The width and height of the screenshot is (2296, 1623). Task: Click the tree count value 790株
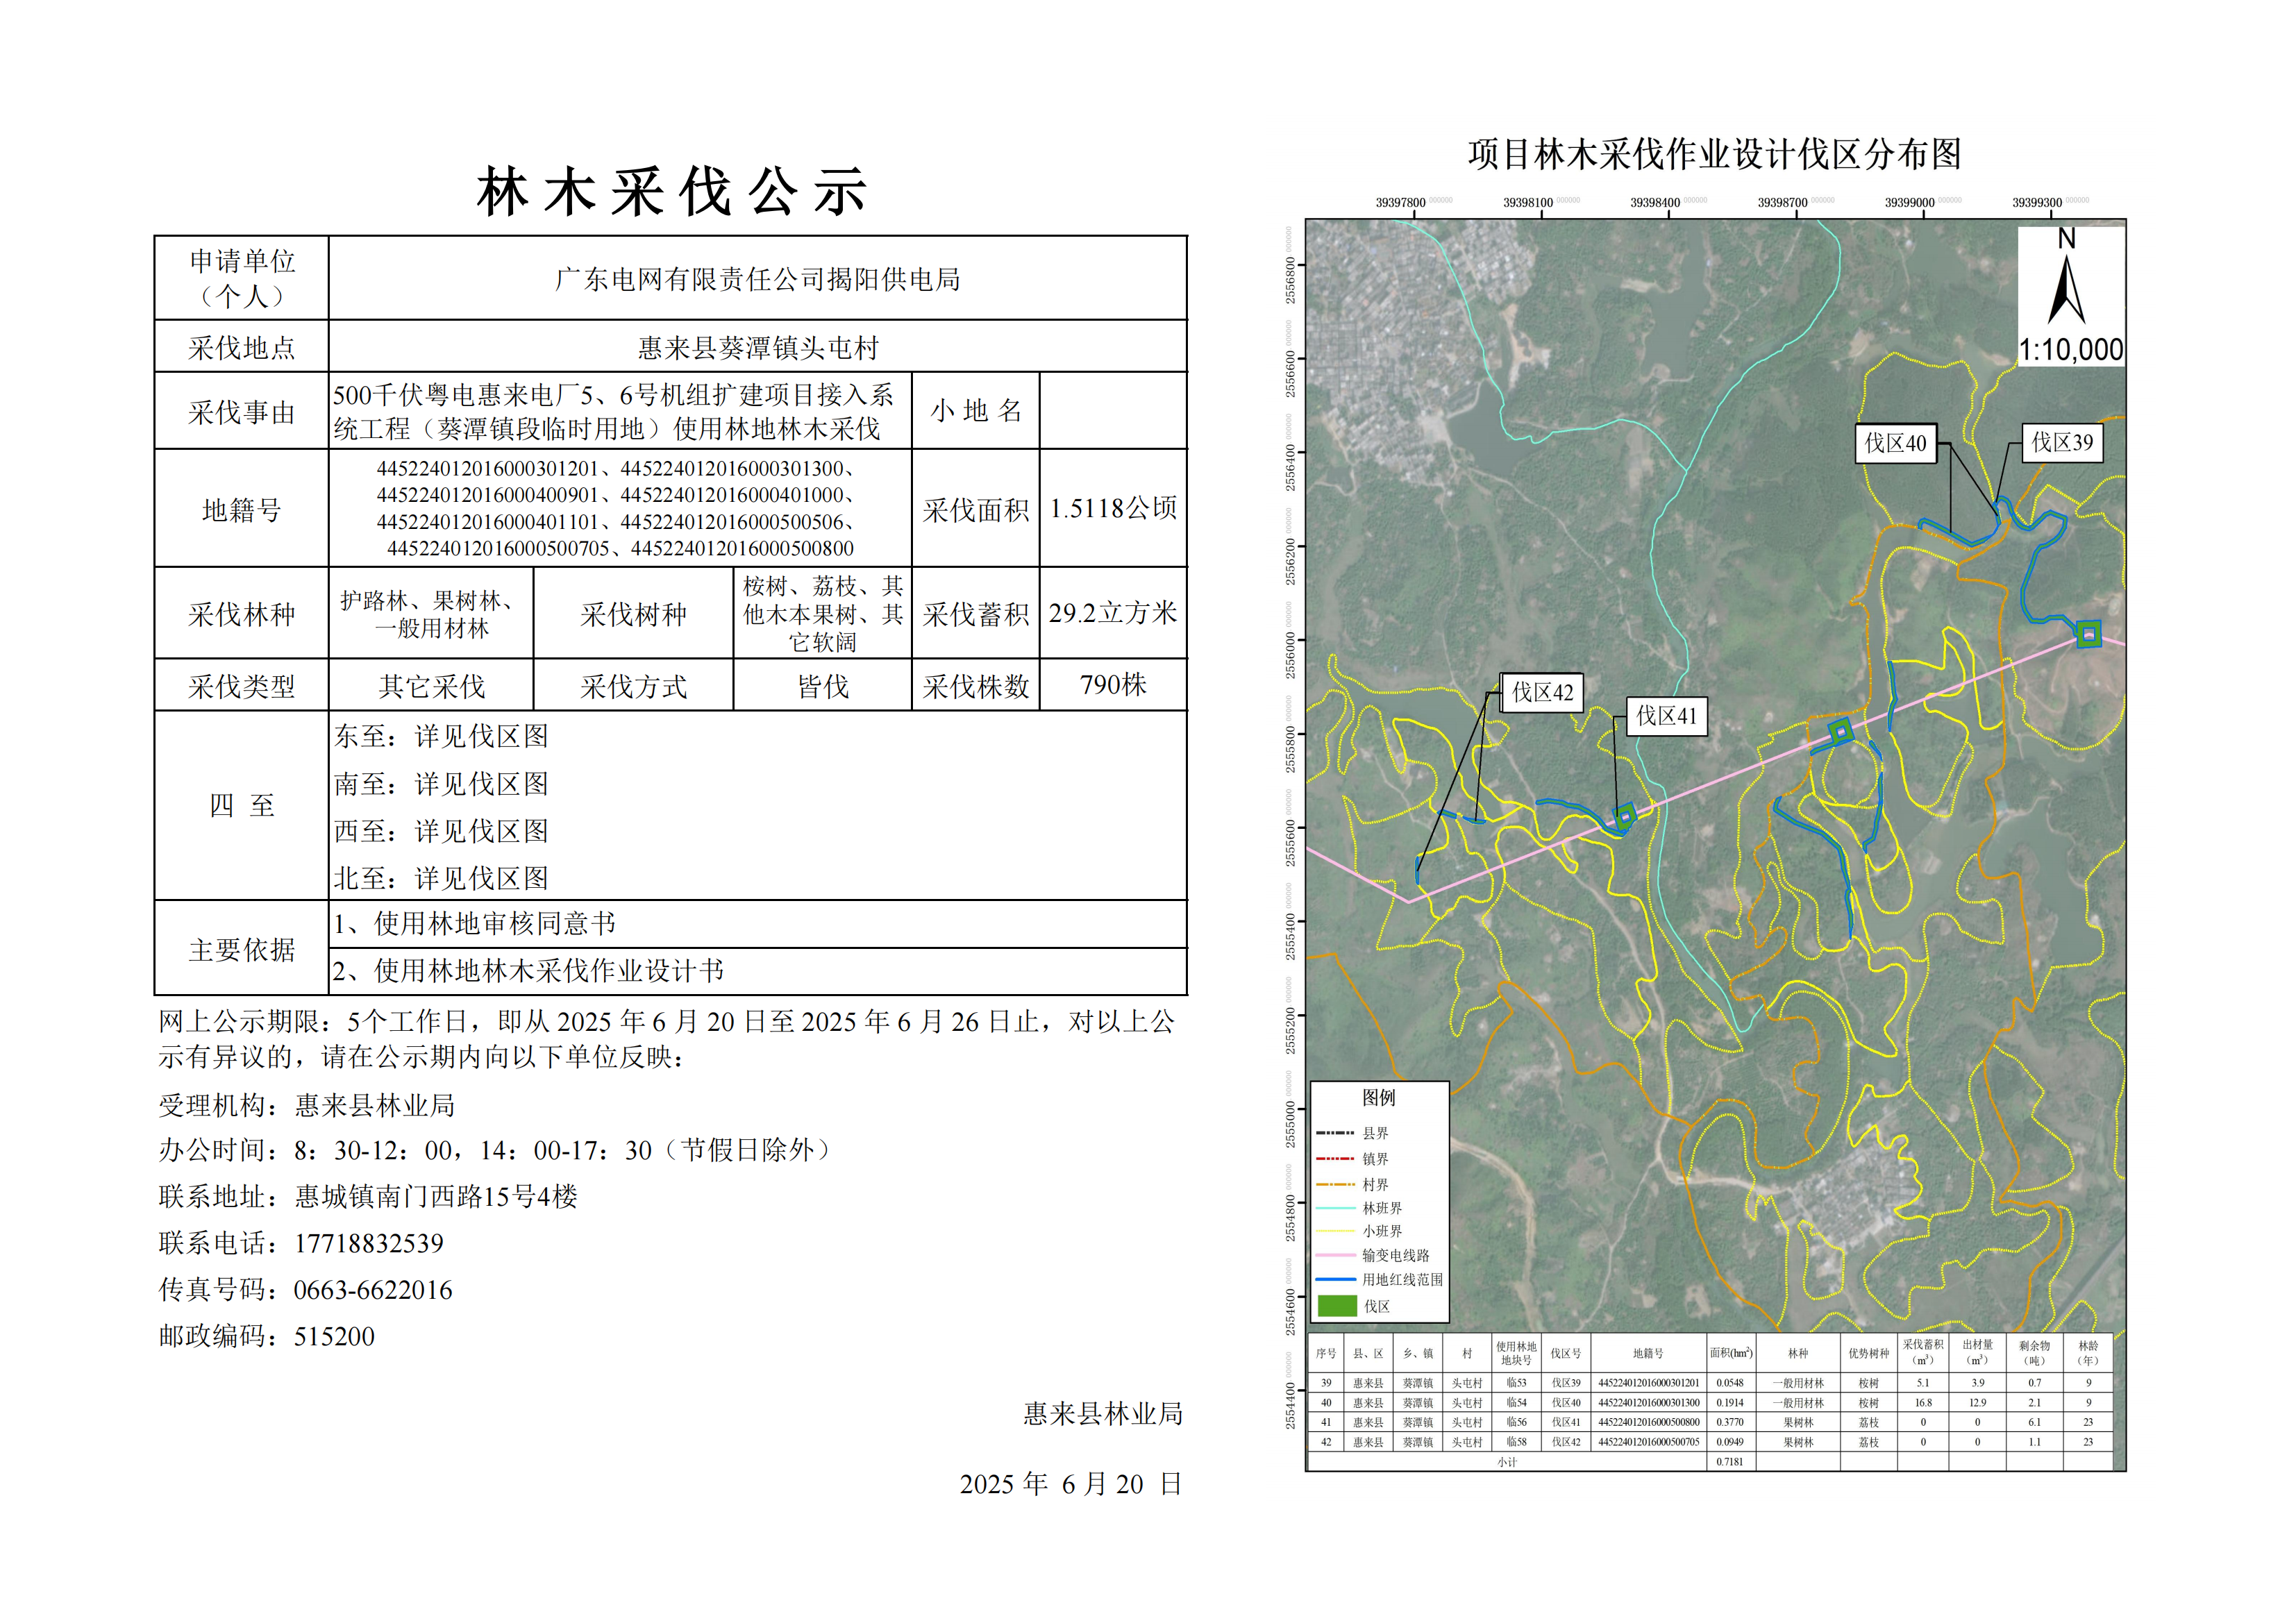1113,685
